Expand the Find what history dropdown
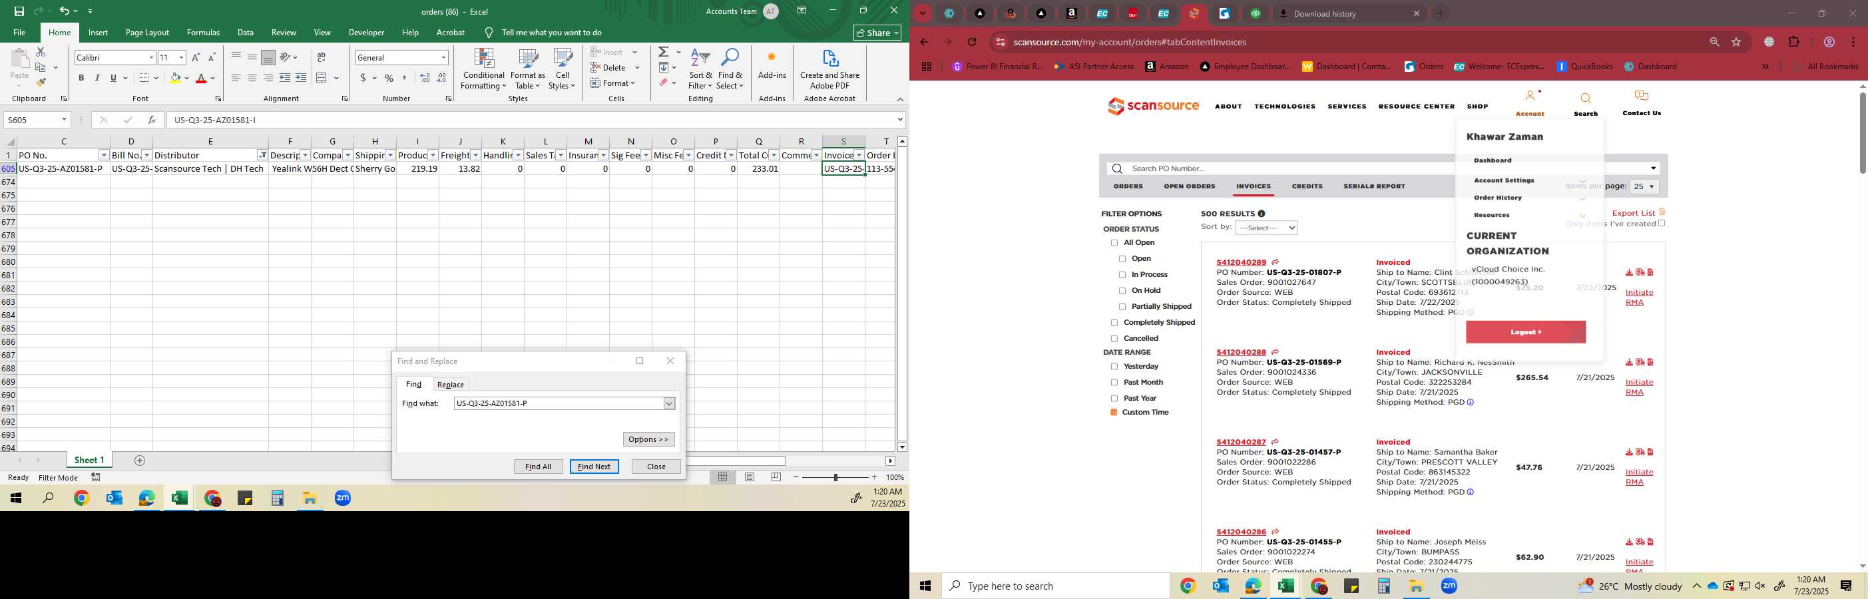The height and width of the screenshot is (599, 1868). click(x=669, y=403)
